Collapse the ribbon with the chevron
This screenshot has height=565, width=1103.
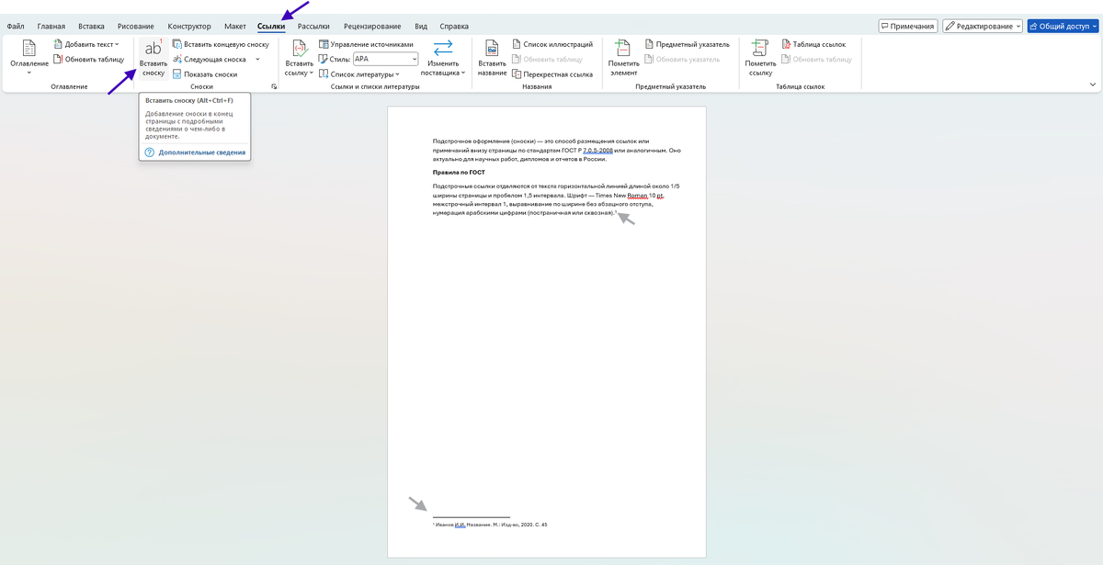[x=1093, y=85]
